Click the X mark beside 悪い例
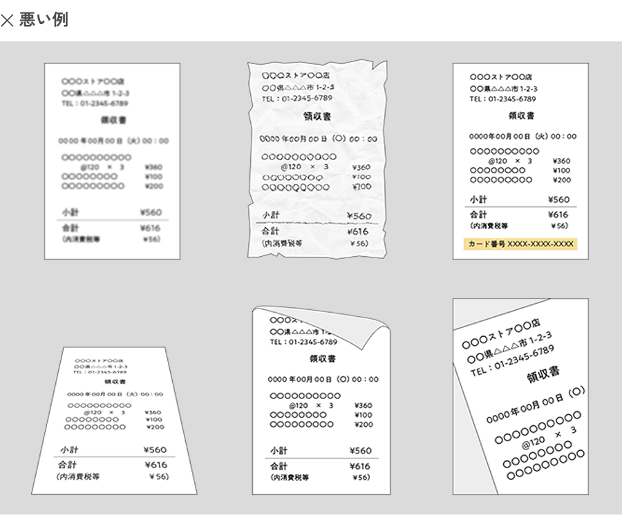 (x=7, y=21)
